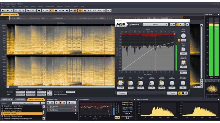Click the marker brackets toolbar icon
This screenshot has width=220, height=123.
point(104,10)
